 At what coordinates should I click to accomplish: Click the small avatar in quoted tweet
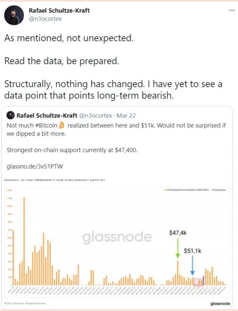(x=10, y=115)
